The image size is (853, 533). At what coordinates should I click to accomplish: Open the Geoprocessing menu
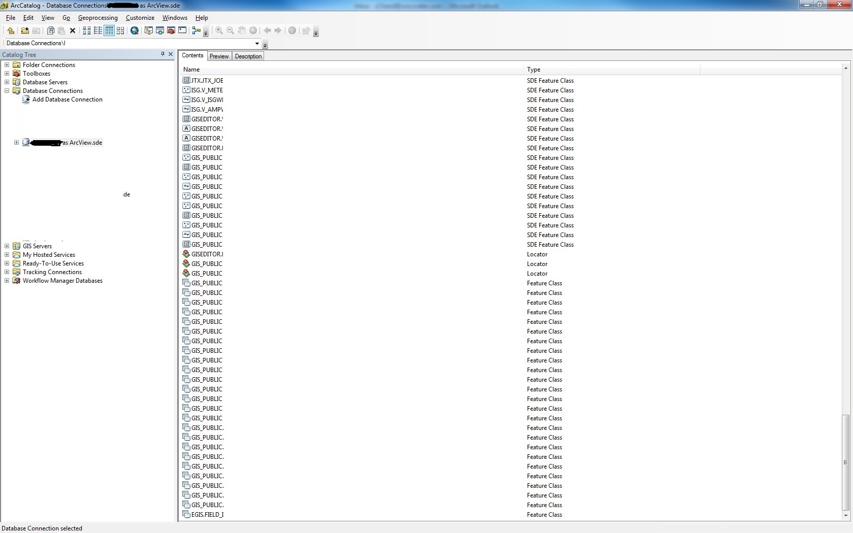tap(98, 18)
